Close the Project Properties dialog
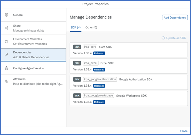 [x=184, y=131]
